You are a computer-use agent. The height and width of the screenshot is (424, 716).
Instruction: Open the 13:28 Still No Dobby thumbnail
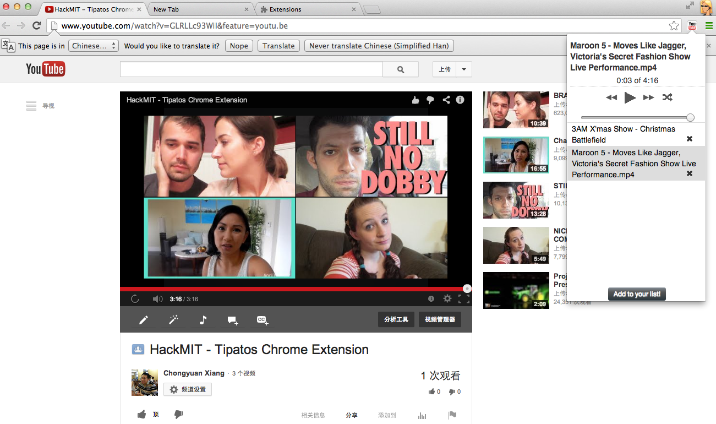pyautogui.click(x=516, y=200)
